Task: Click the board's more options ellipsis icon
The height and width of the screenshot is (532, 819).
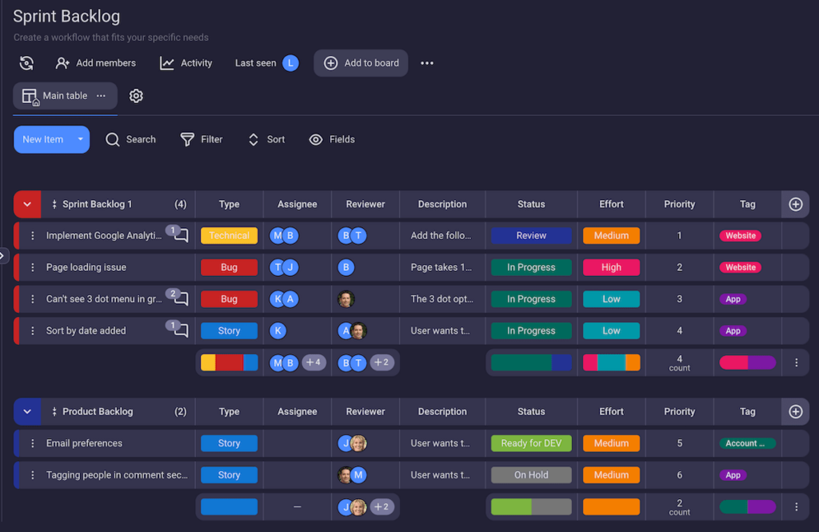Action: click(x=427, y=63)
